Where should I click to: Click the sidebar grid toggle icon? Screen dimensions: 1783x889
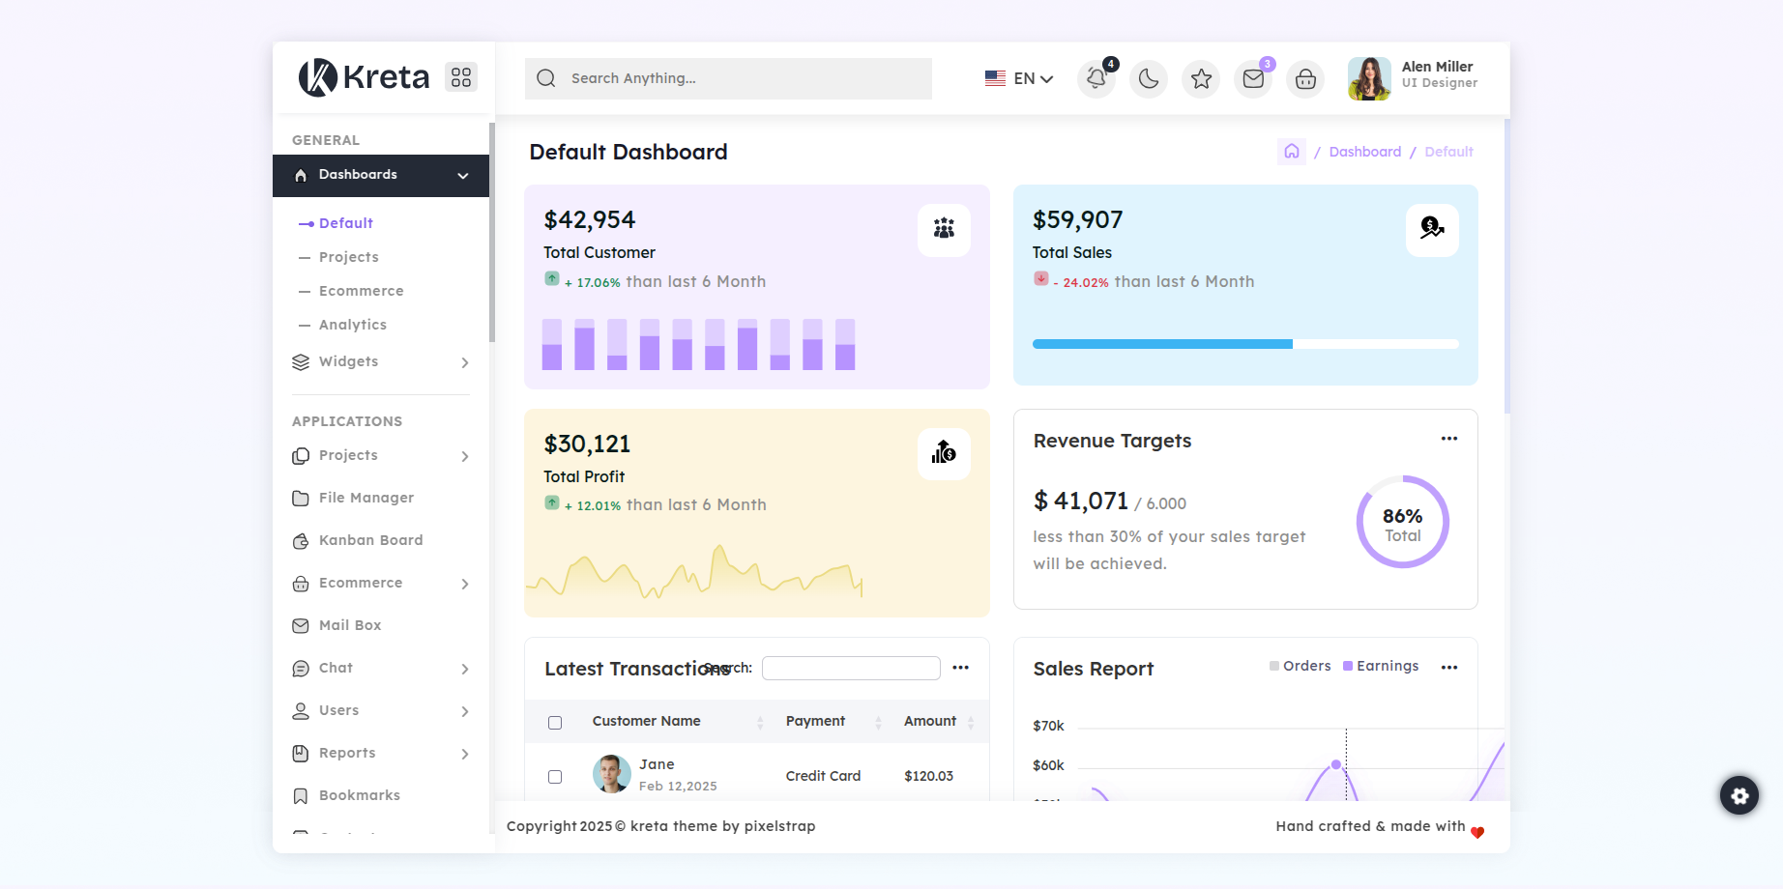pos(461,76)
